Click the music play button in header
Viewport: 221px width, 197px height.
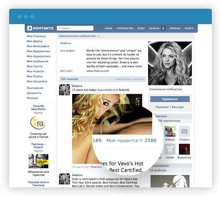coord(163,28)
